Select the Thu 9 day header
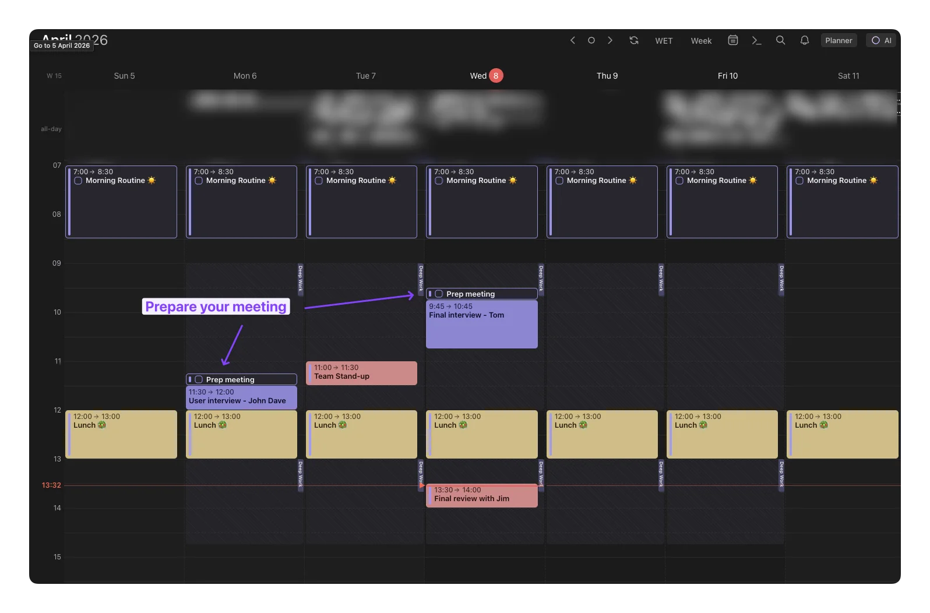The image size is (930, 613). pyautogui.click(x=607, y=76)
